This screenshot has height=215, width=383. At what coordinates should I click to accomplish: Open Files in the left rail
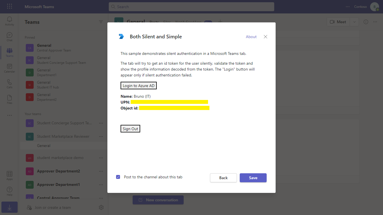(x=10, y=98)
